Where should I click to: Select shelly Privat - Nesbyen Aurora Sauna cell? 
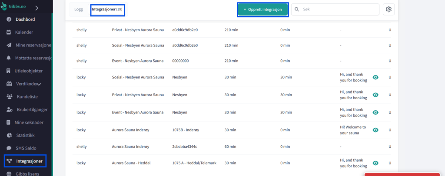(138, 30)
